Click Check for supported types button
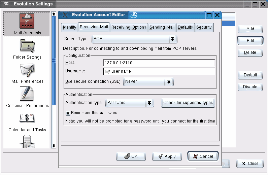 point(188,103)
